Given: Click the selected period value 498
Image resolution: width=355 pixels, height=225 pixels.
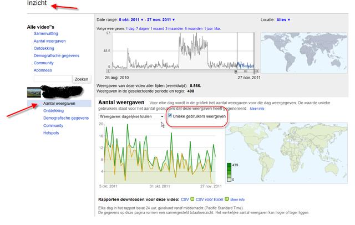Looking at the screenshot, I should (191, 91).
